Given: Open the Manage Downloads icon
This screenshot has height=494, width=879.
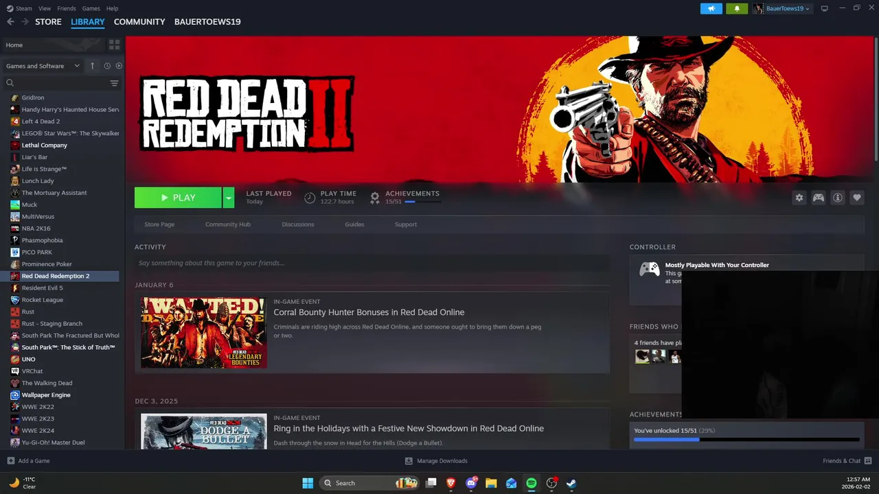Looking at the screenshot, I should [409, 461].
